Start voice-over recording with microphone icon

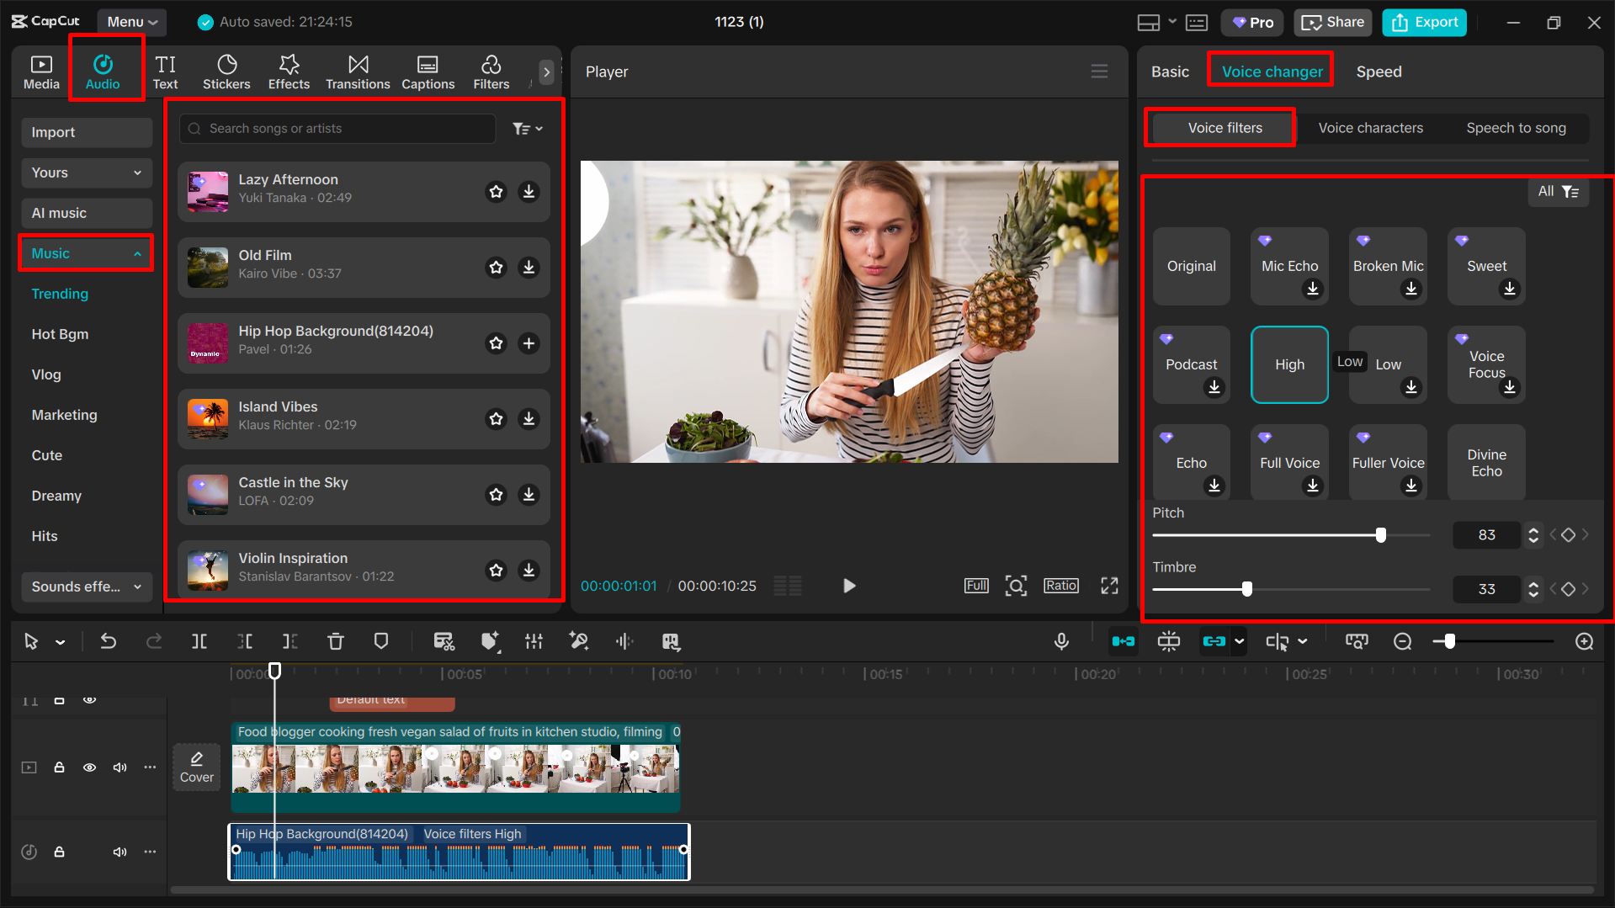[1061, 641]
